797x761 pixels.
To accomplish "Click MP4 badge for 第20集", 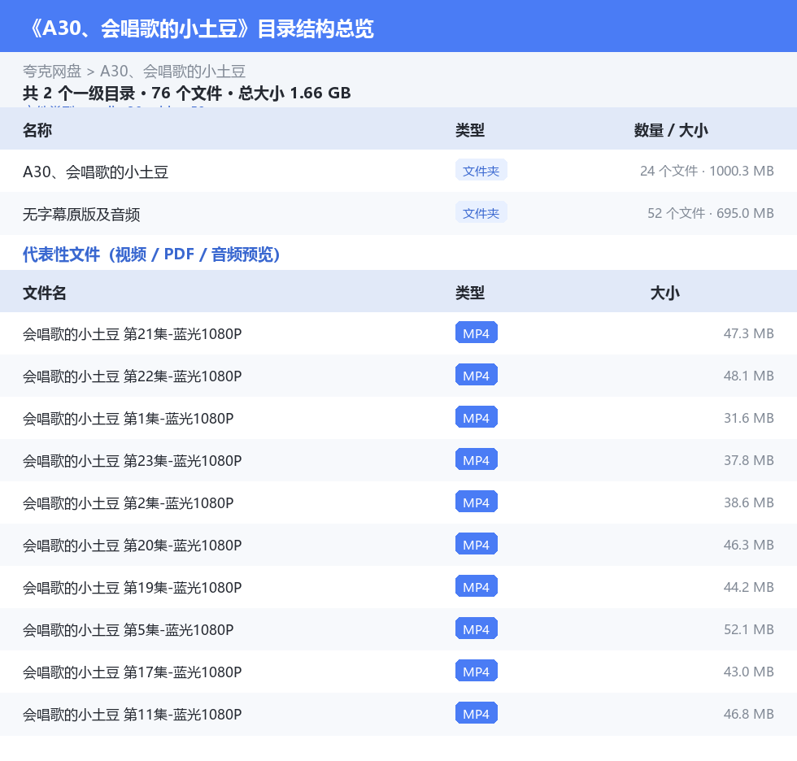I will pos(477,544).
